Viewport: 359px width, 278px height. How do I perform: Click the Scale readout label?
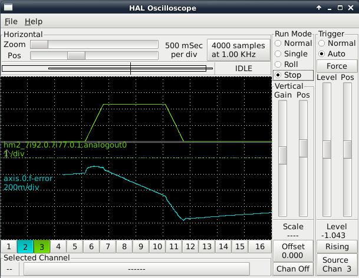tap(293, 226)
